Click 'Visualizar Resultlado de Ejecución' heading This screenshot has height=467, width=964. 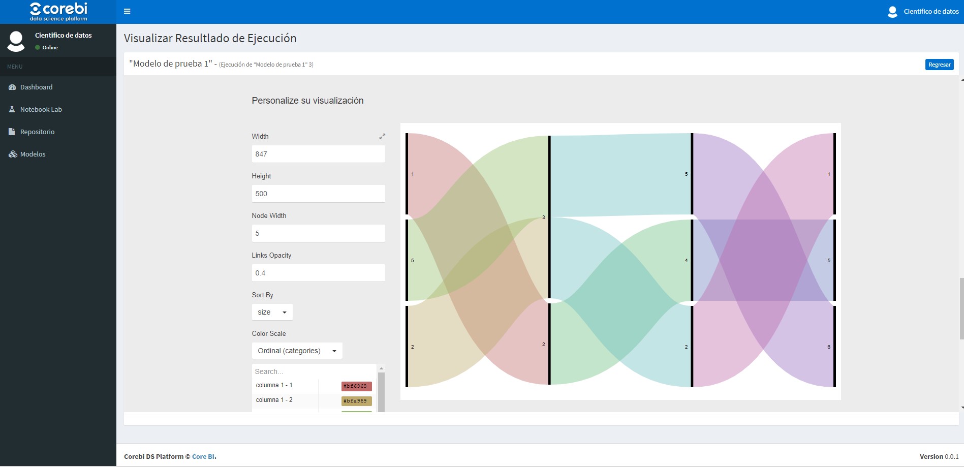pos(210,38)
